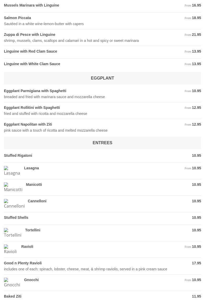This screenshot has width=205, height=301.
Task: Choose Eggplant Napolitan with Ziti
Action: 28,124
